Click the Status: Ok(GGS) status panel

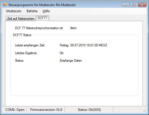[89, 110]
